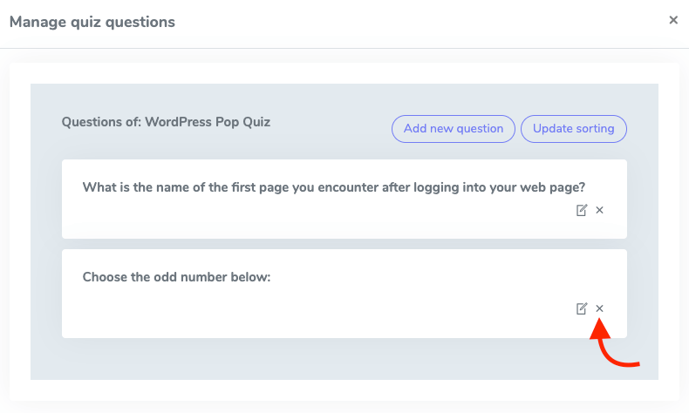
Task: Click the first question's text about logging in
Action: point(333,186)
